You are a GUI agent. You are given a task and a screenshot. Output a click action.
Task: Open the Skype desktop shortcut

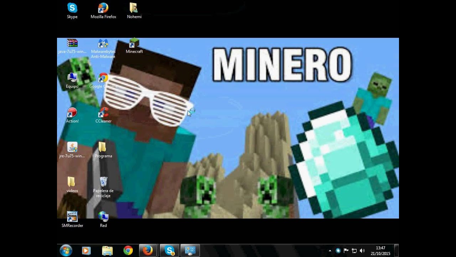pyautogui.click(x=72, y=11)
